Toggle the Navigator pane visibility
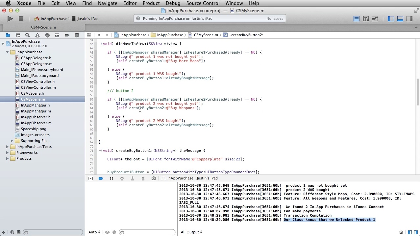The image size is (420, 236). [391, 19]
